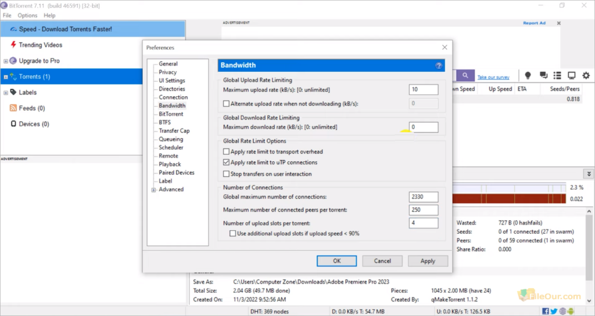Click the Twitter icon in status bar

coord(554,311)
